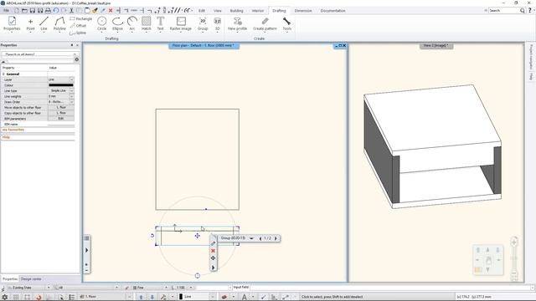536x301 pixels.
Task: Switch to the Building ribbon tab
Action: point(236,11)
